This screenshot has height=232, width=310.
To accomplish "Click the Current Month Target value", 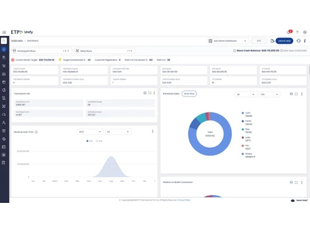I will pyautogui.click(x=46, y=60).
